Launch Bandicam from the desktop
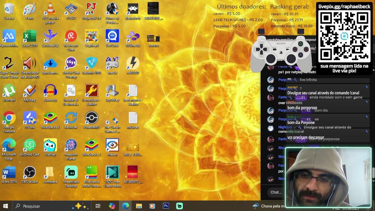Viewport: 375px width, 211px height. pos(50,66)
